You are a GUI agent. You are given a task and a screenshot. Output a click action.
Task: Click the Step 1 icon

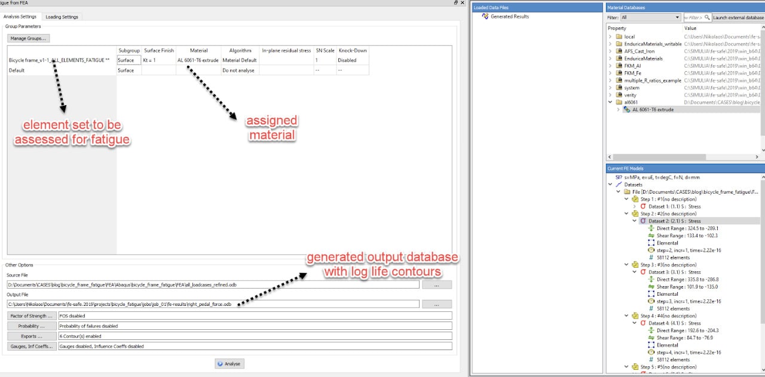point(635,199)
